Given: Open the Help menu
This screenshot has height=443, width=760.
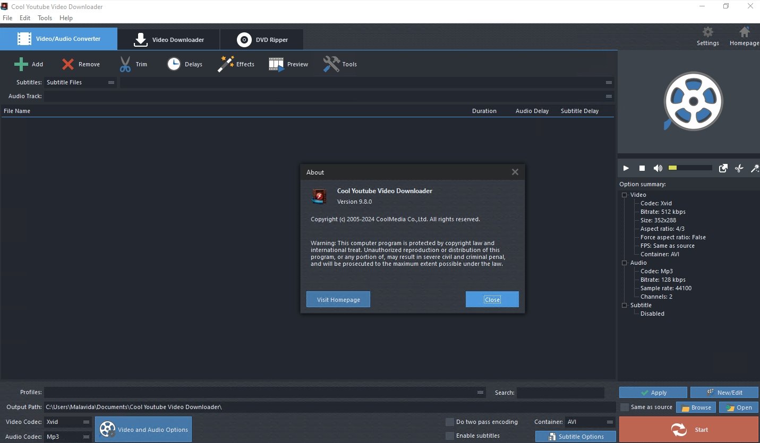Looking at the screenshot, I should click(66, 18).
